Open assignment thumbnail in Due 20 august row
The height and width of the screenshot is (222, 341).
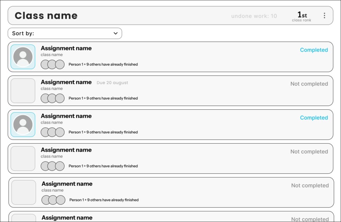[x=23, y=91]
